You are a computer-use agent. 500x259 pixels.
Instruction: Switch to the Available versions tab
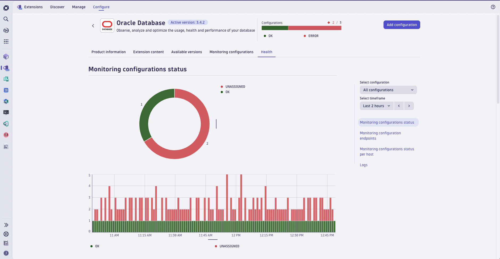pyautogui.click(x=187, y=52)
